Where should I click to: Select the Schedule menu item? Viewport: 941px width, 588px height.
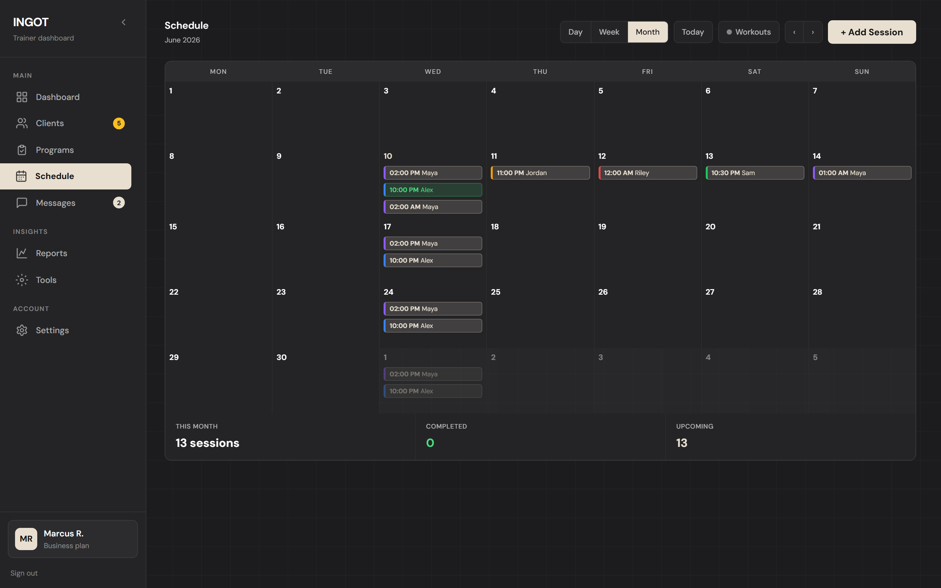[66, 176]
